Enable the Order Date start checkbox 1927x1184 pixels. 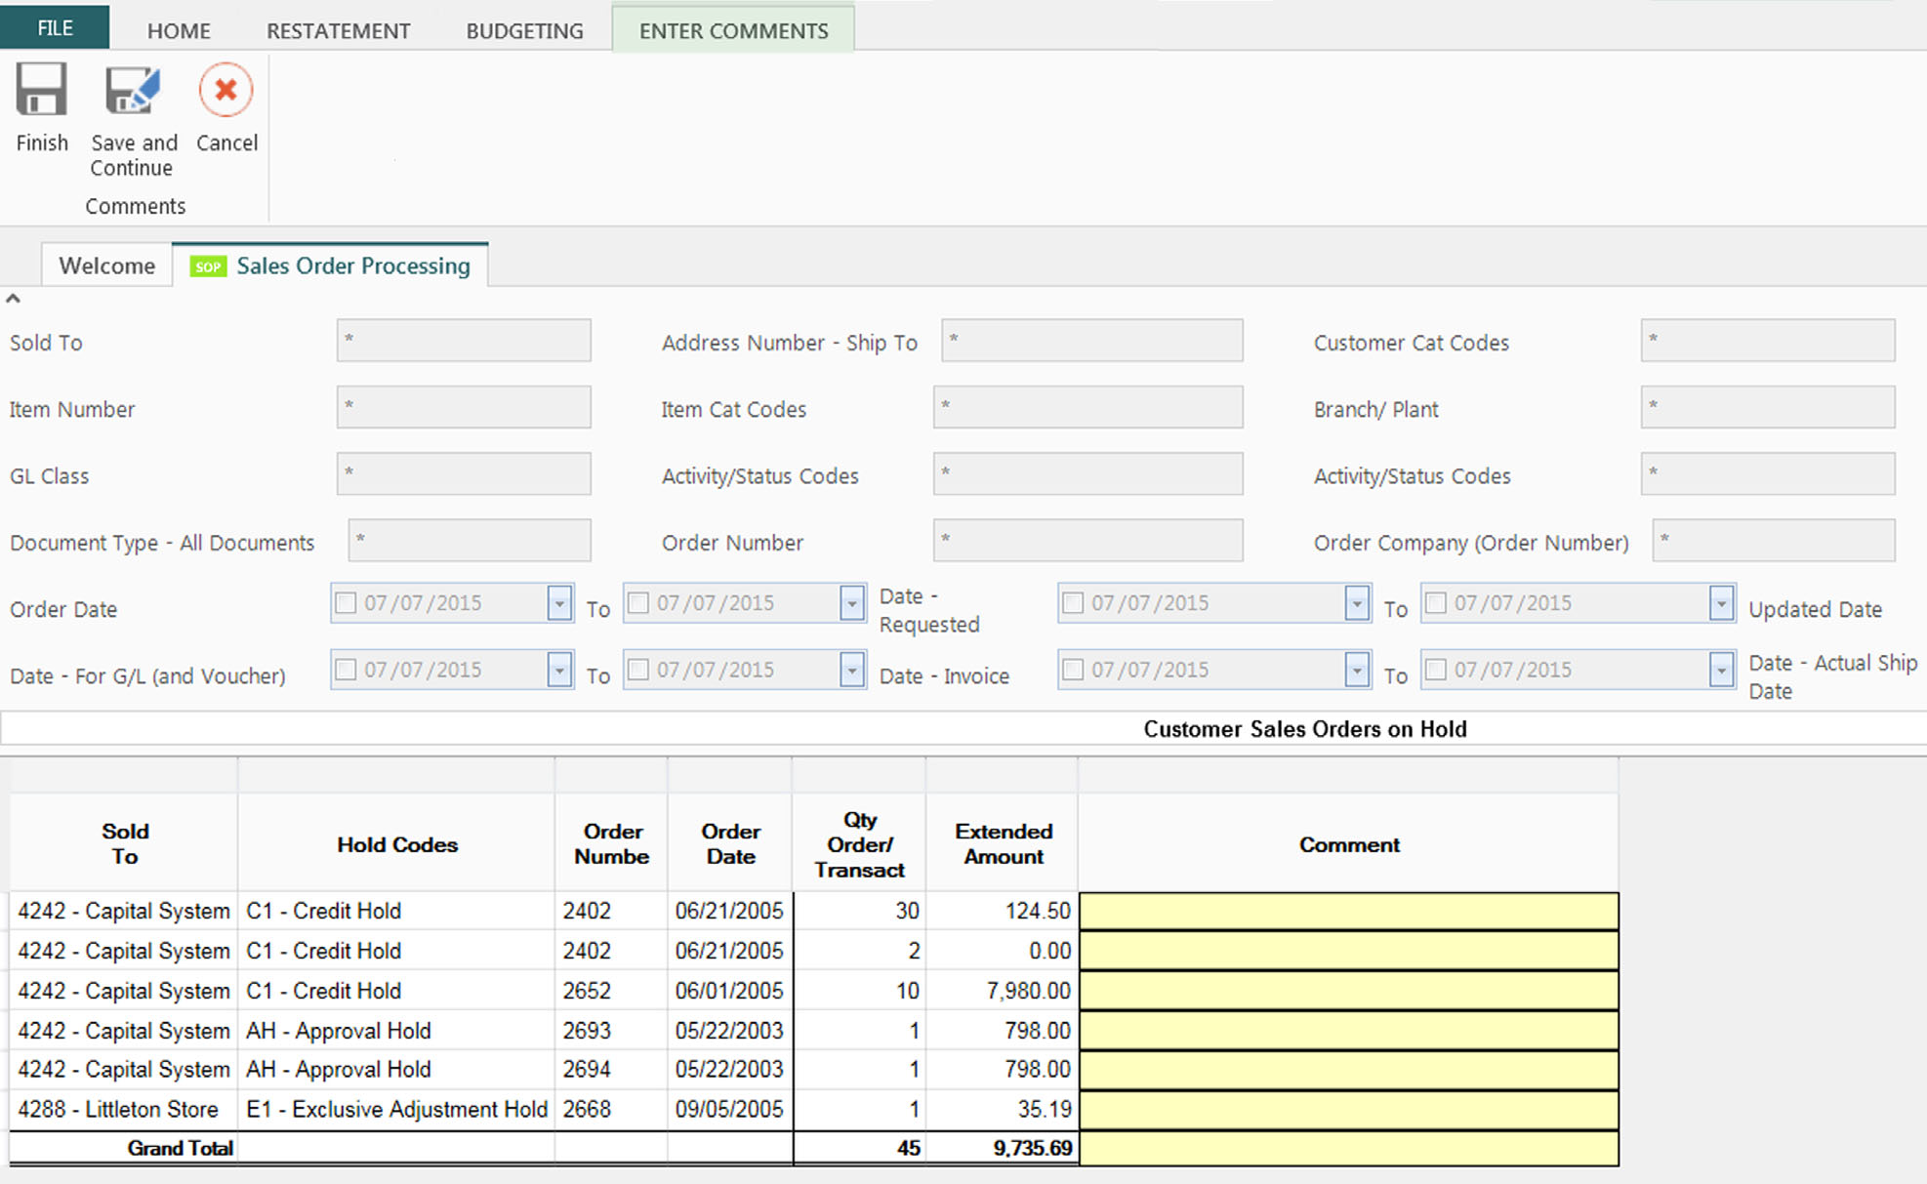346,603
